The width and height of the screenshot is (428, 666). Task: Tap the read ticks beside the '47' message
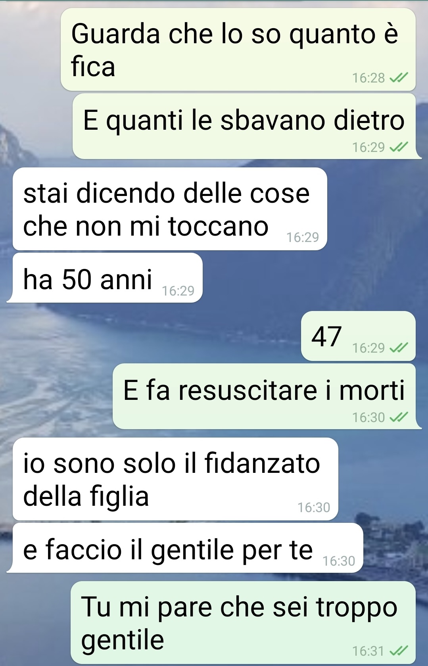click(398, 348)
